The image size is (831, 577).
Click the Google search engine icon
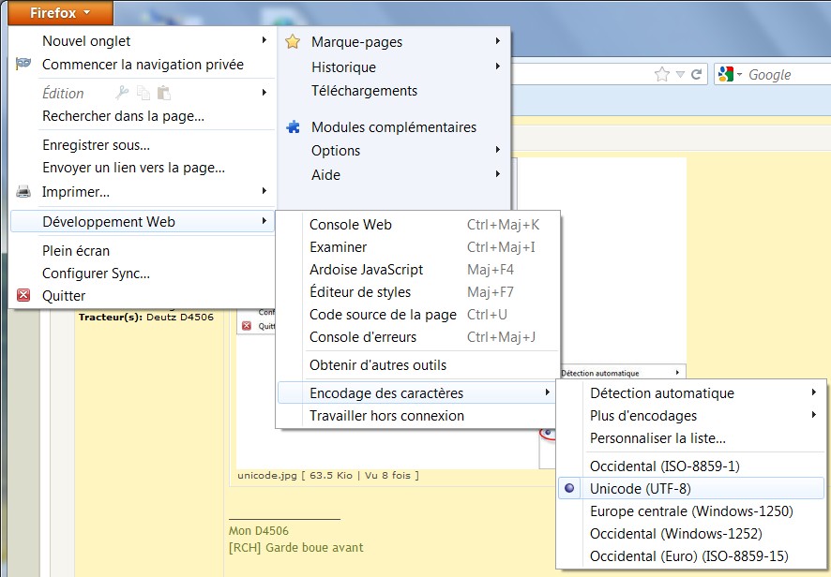[726, 74]
